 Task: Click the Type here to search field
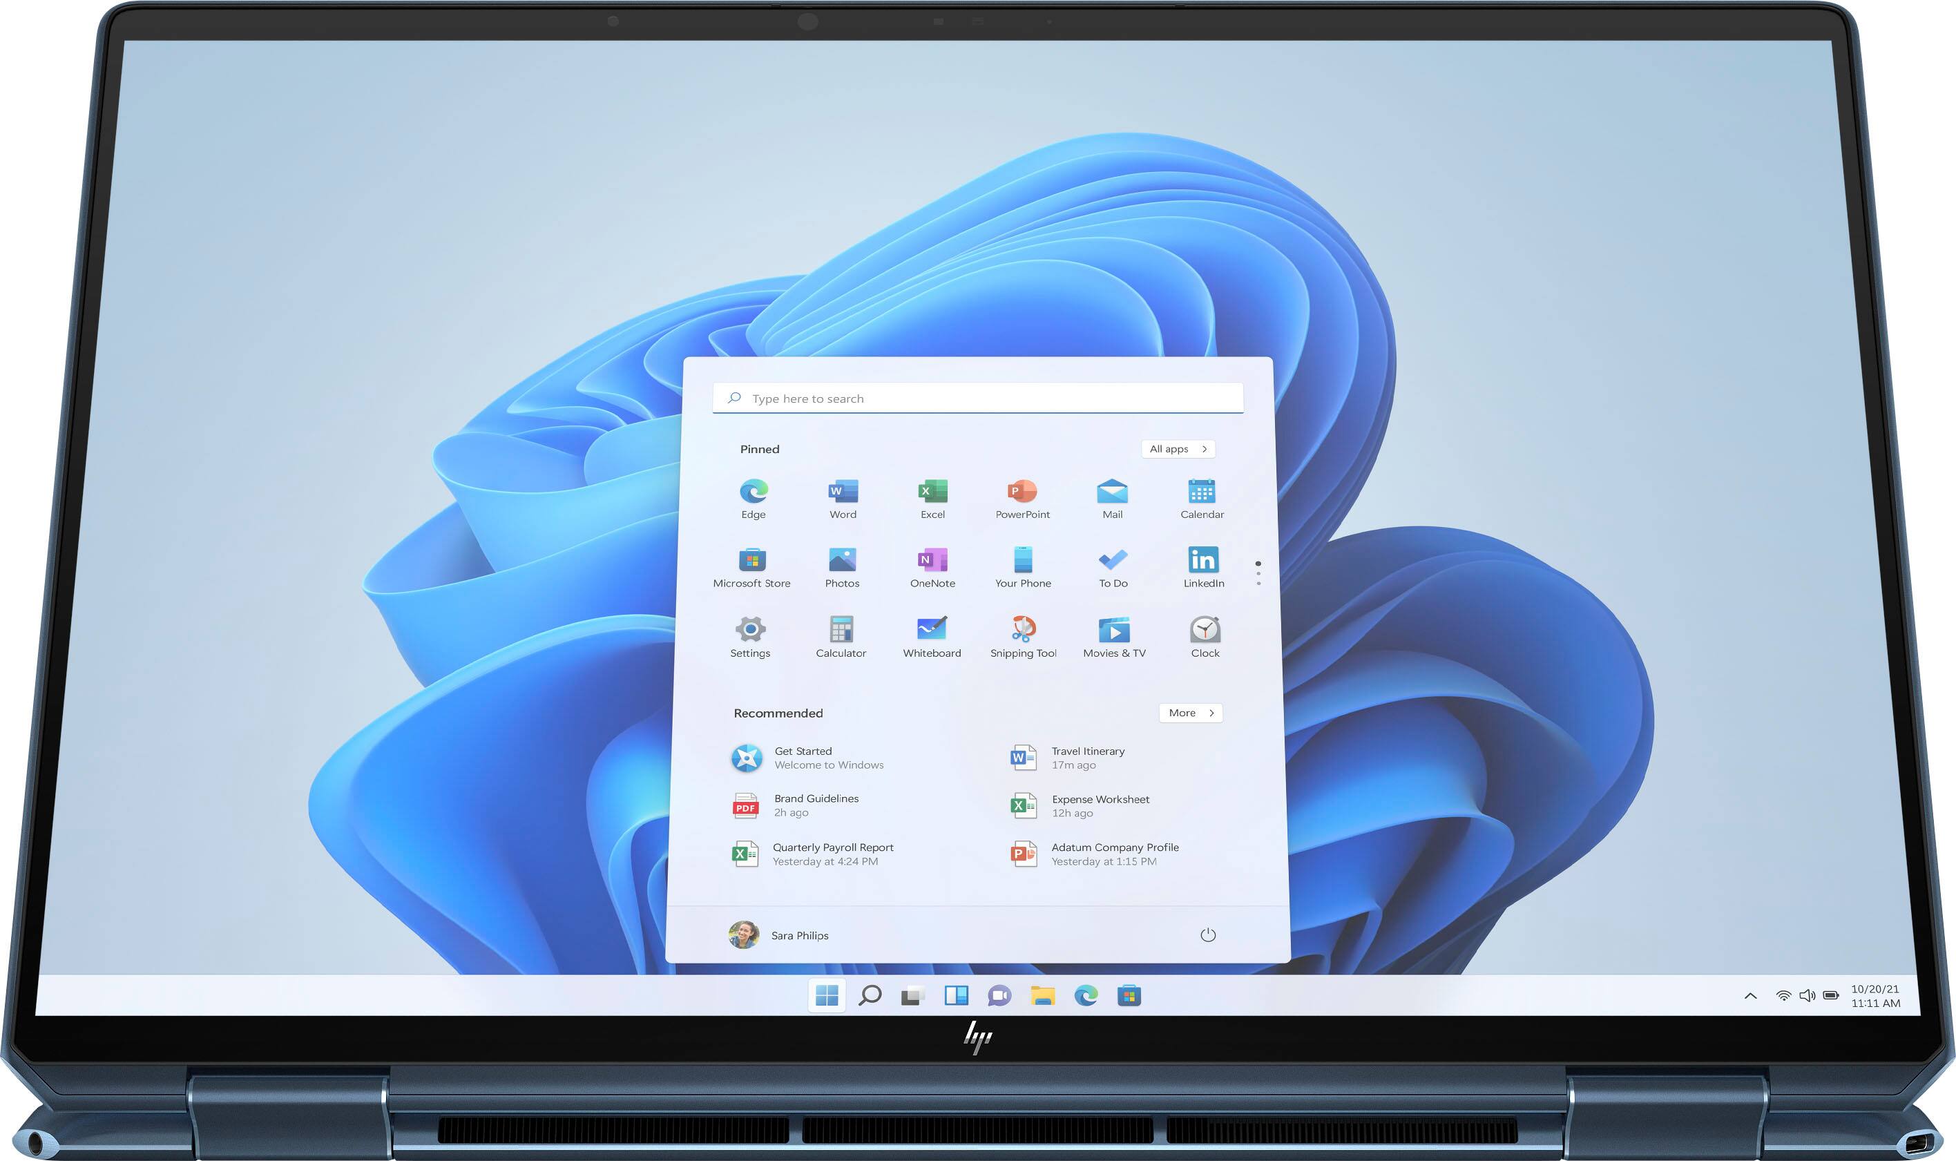coord(978,399)
